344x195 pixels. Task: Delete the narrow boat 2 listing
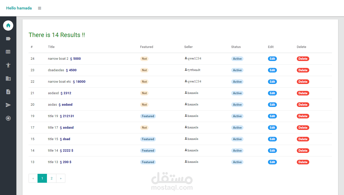303,59
